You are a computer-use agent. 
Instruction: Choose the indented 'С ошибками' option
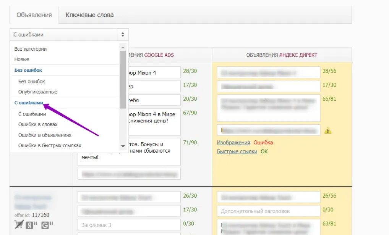click(32, 114)
